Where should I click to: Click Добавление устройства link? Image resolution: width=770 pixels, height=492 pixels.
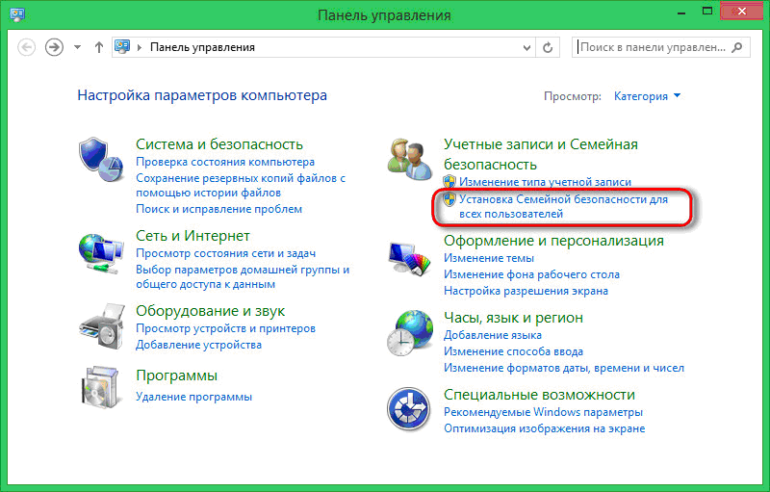198,345
